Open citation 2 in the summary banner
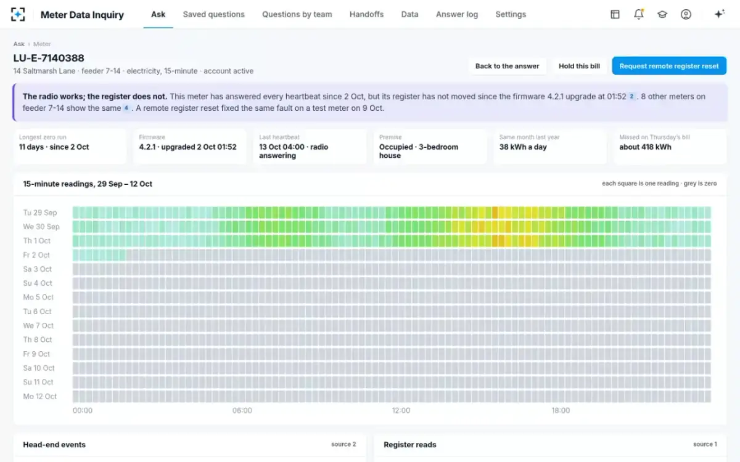Screen dimensions: 740x462 [x=631, y=97]
